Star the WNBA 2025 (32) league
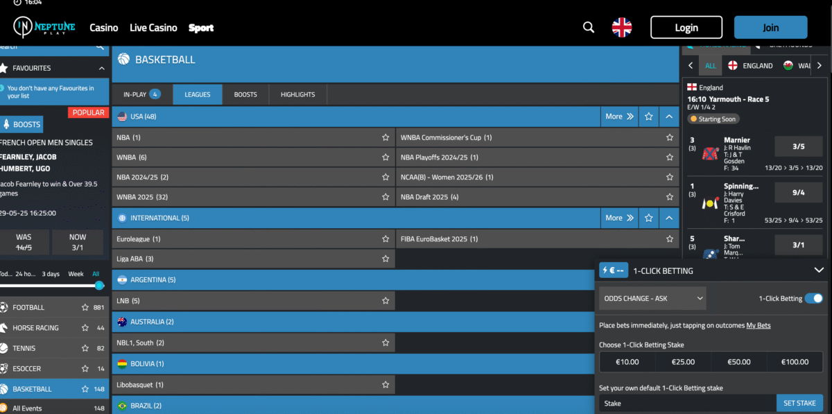Viewport: 832px width, 414px height. 385,198
